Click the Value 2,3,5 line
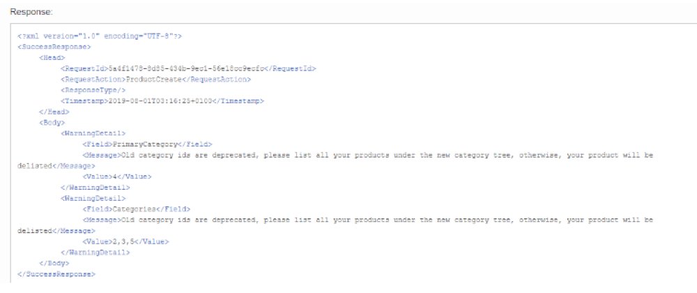697x293 pixels. [x=125, y=241]
